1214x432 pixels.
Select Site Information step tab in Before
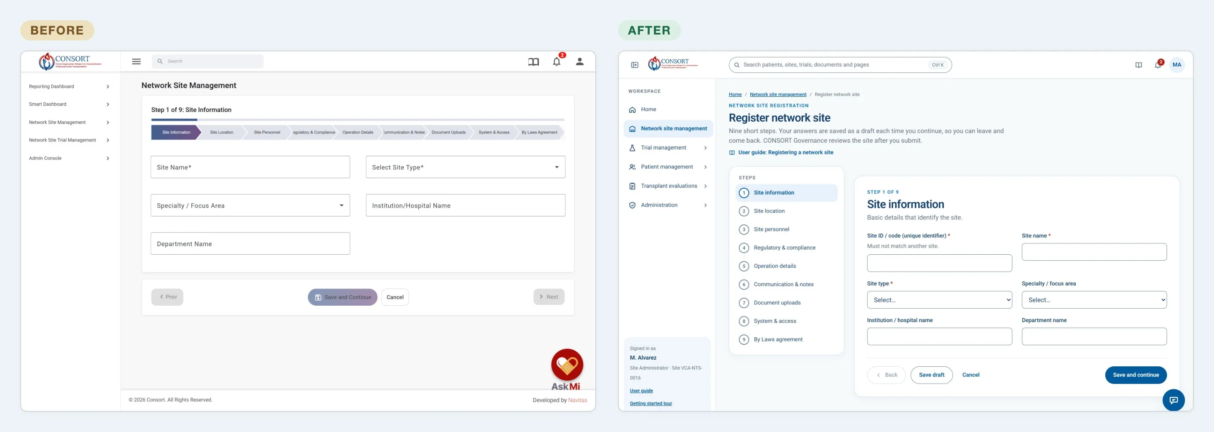pyautogui.click(x=176, y=132)
